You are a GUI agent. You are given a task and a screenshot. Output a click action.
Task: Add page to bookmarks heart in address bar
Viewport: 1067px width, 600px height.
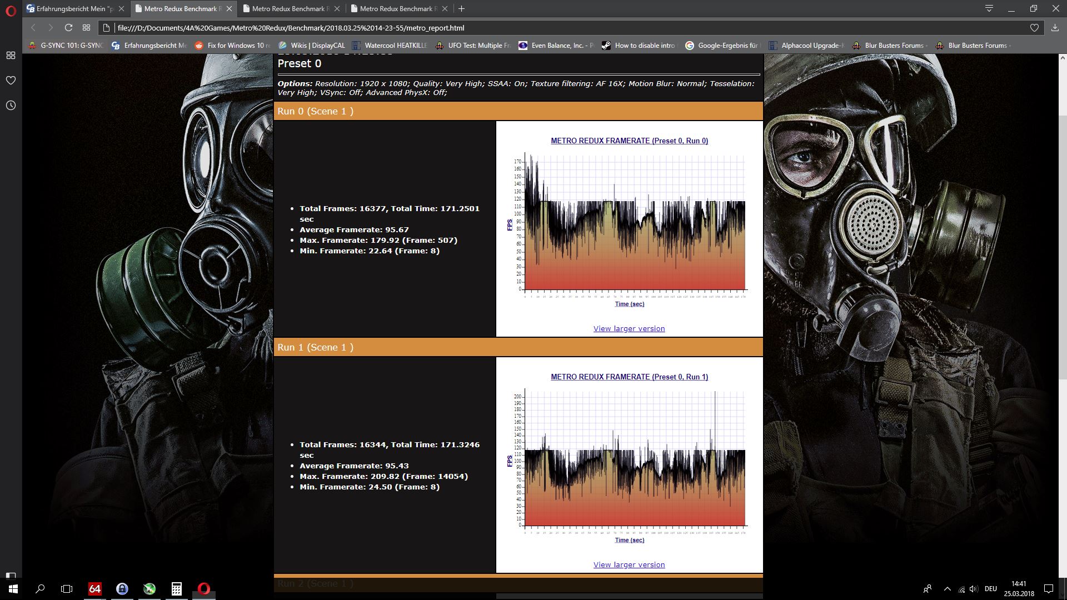pyautogui.click(x=1034, y=28)
